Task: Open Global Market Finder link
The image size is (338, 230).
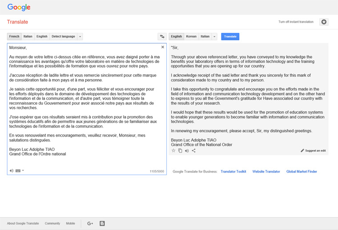Action: click(302, 172)
